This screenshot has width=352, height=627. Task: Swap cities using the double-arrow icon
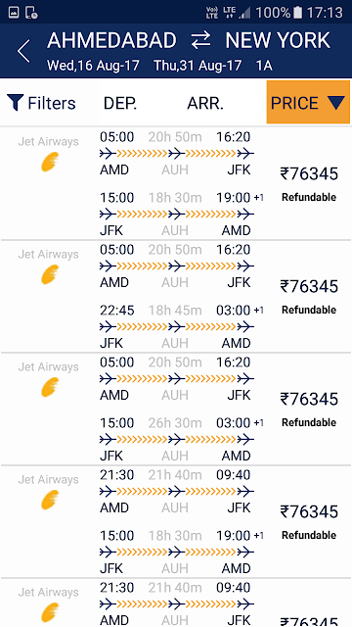pyautogui.click(x=200, y=41)
